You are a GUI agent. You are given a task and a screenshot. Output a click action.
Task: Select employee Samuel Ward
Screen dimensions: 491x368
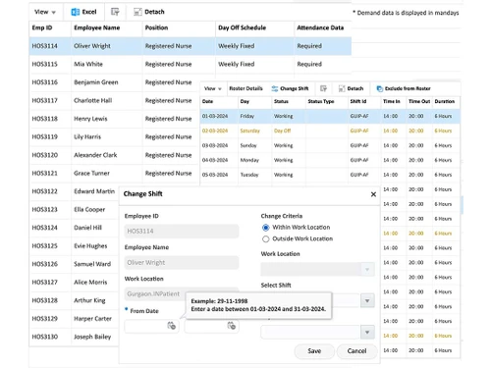click(x=92, y=264)
